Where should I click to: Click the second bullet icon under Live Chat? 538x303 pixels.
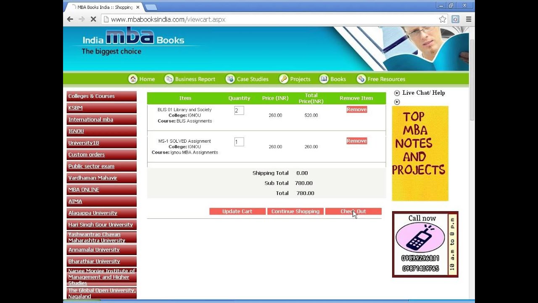[x=397, y=102]
